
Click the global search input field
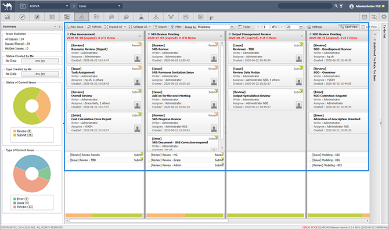pyautogui.click(x=305, y=6)
